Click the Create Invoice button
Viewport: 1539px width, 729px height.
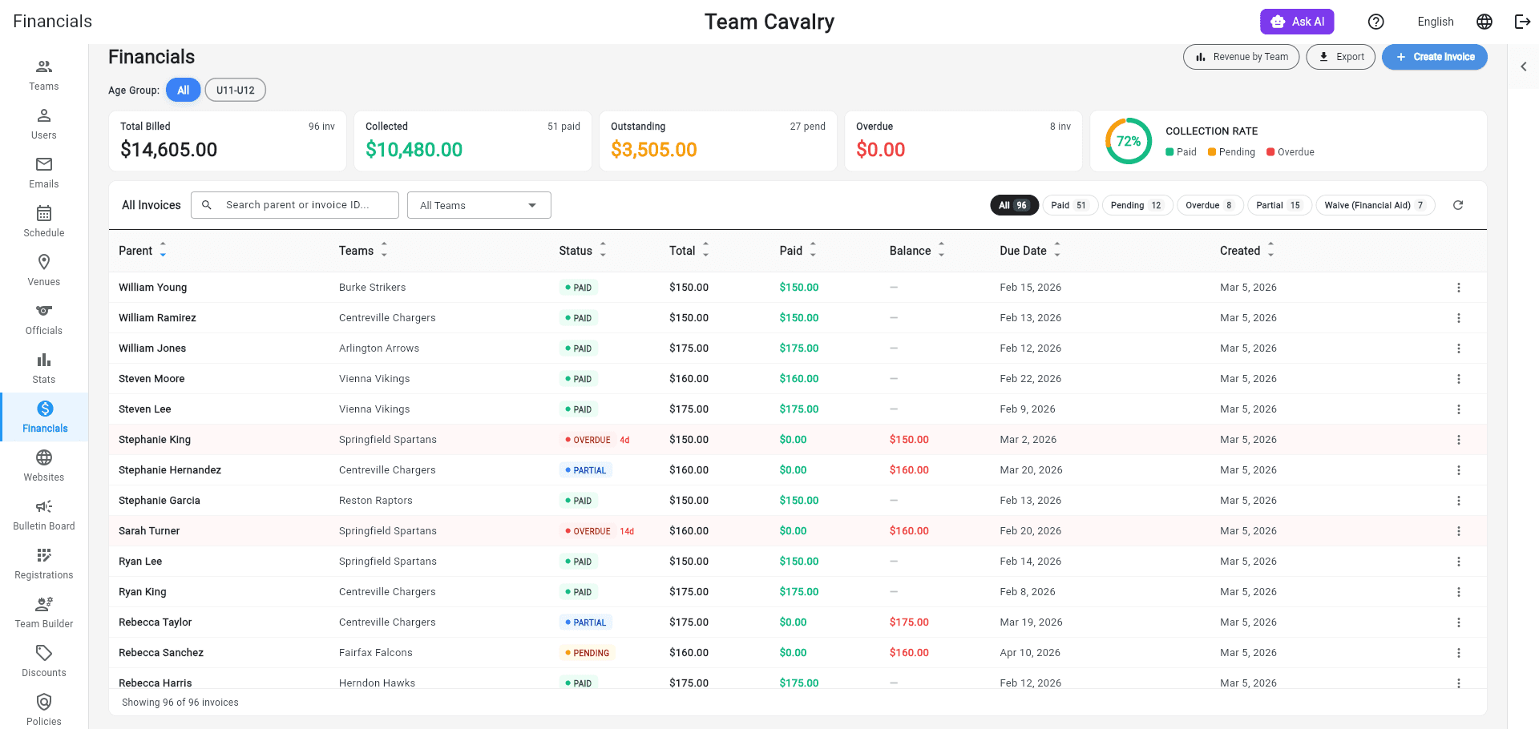pos(1435,57)
